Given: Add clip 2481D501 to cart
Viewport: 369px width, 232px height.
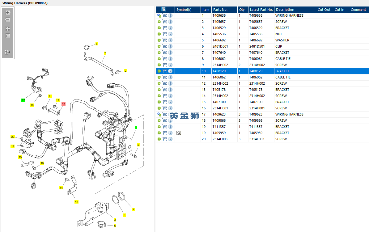Looking at the screenshot, I should [165, 46].
